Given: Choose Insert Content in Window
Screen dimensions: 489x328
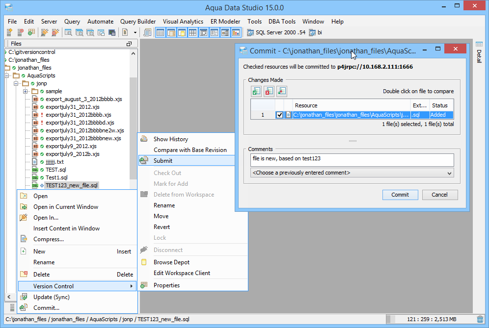Looking at the screenshot, I should pos(78,228).
